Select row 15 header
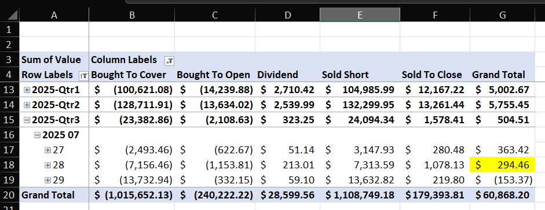 (10, 120)
